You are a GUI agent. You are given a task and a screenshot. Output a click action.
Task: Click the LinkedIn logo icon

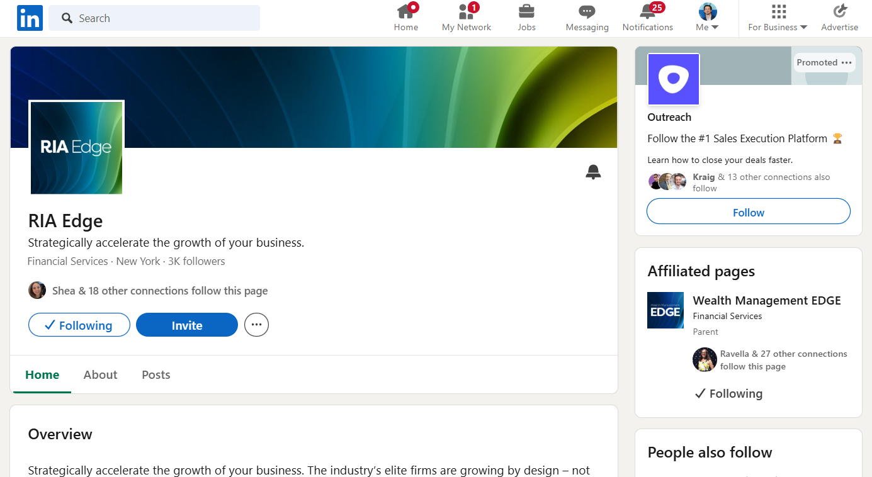[30, 18]
